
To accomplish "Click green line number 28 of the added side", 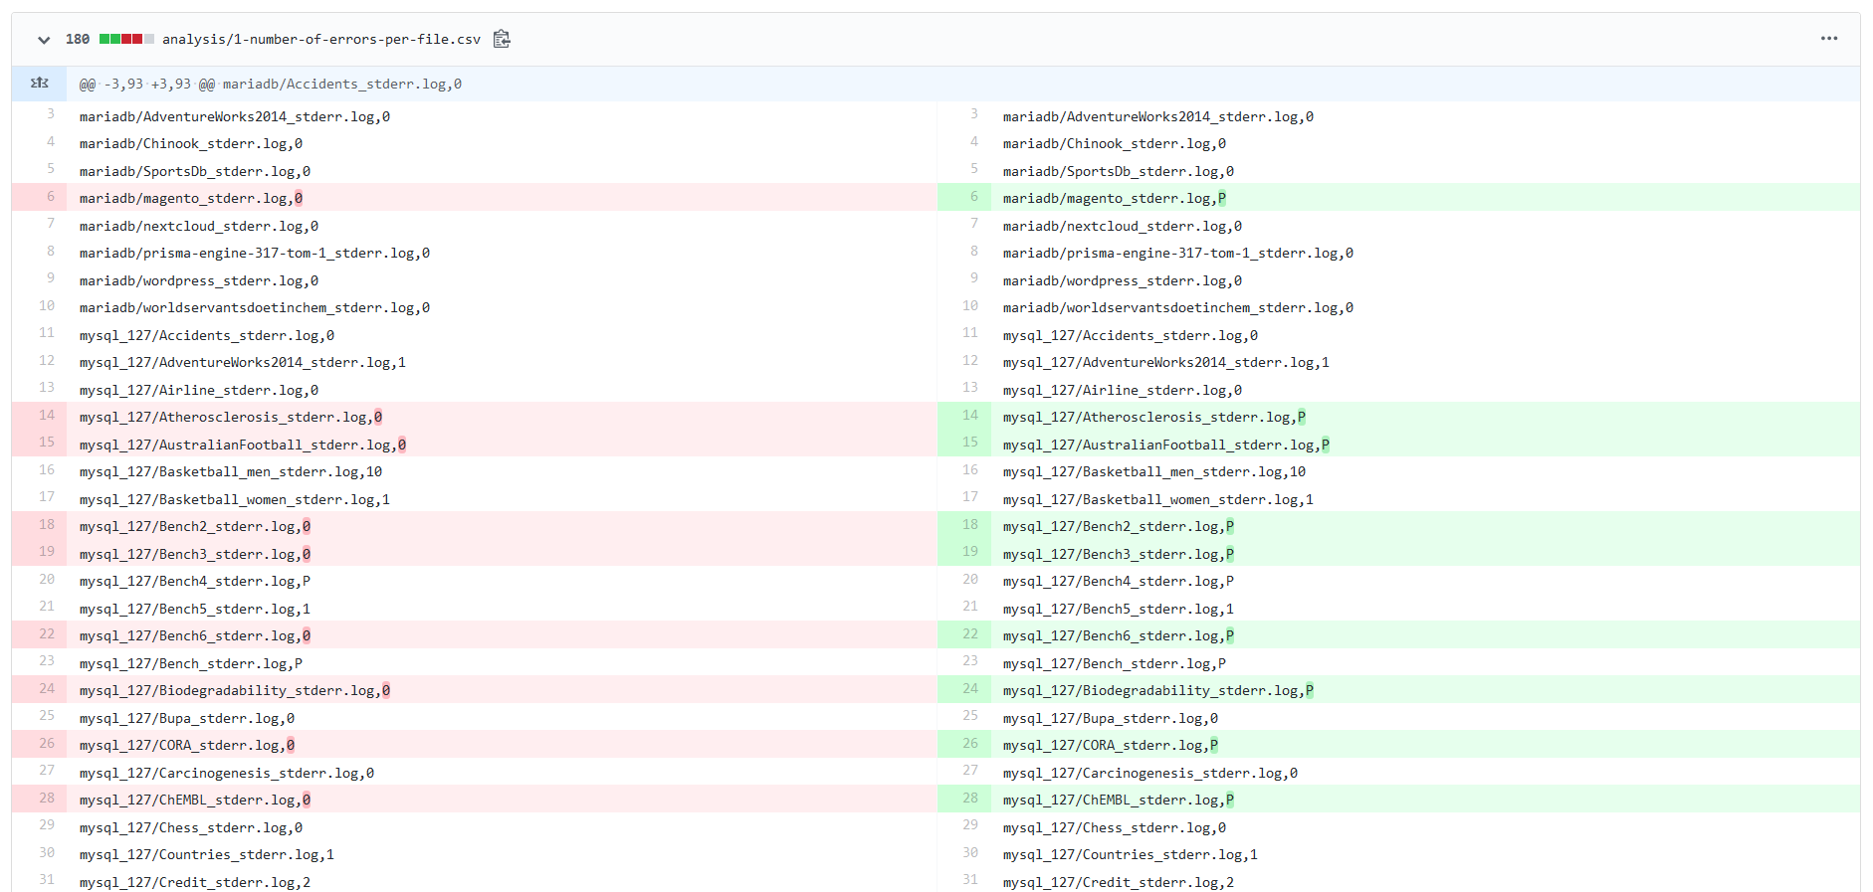I will (x=963, y=799).
